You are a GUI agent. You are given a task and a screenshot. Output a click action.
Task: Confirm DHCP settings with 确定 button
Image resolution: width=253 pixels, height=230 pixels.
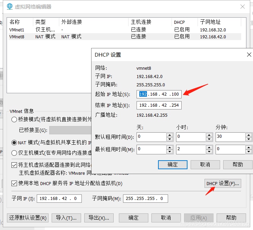[173, 165]
